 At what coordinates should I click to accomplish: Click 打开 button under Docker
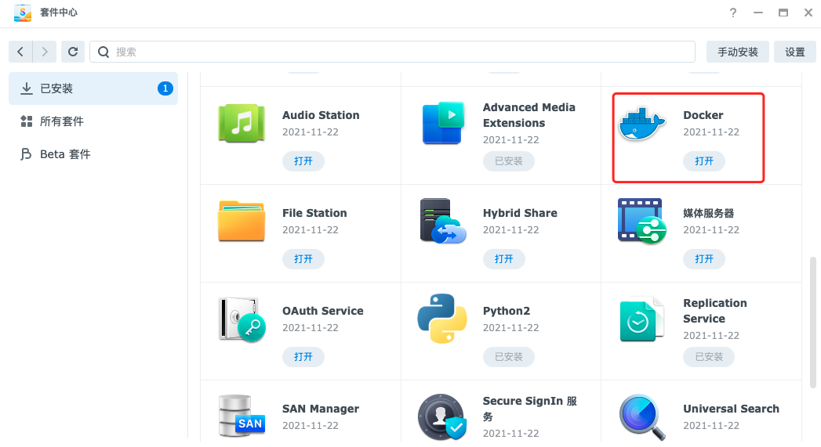coord(703,160)
